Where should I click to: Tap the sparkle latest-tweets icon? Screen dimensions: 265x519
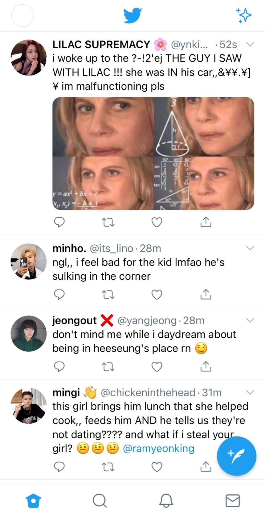(244, 15)
